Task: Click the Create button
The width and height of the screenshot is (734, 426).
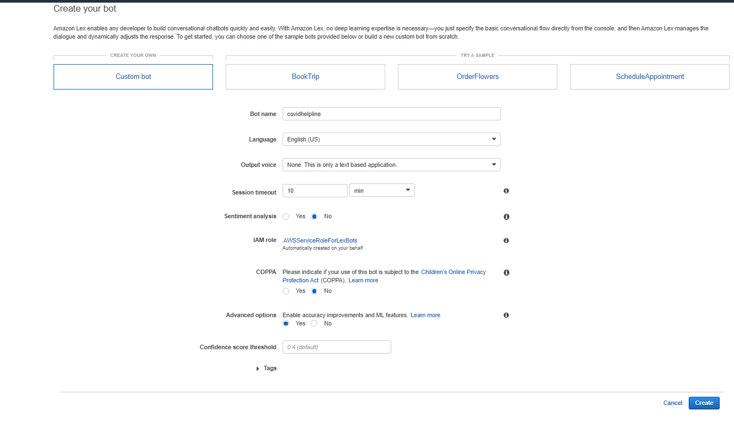Action: coord(704,403)
